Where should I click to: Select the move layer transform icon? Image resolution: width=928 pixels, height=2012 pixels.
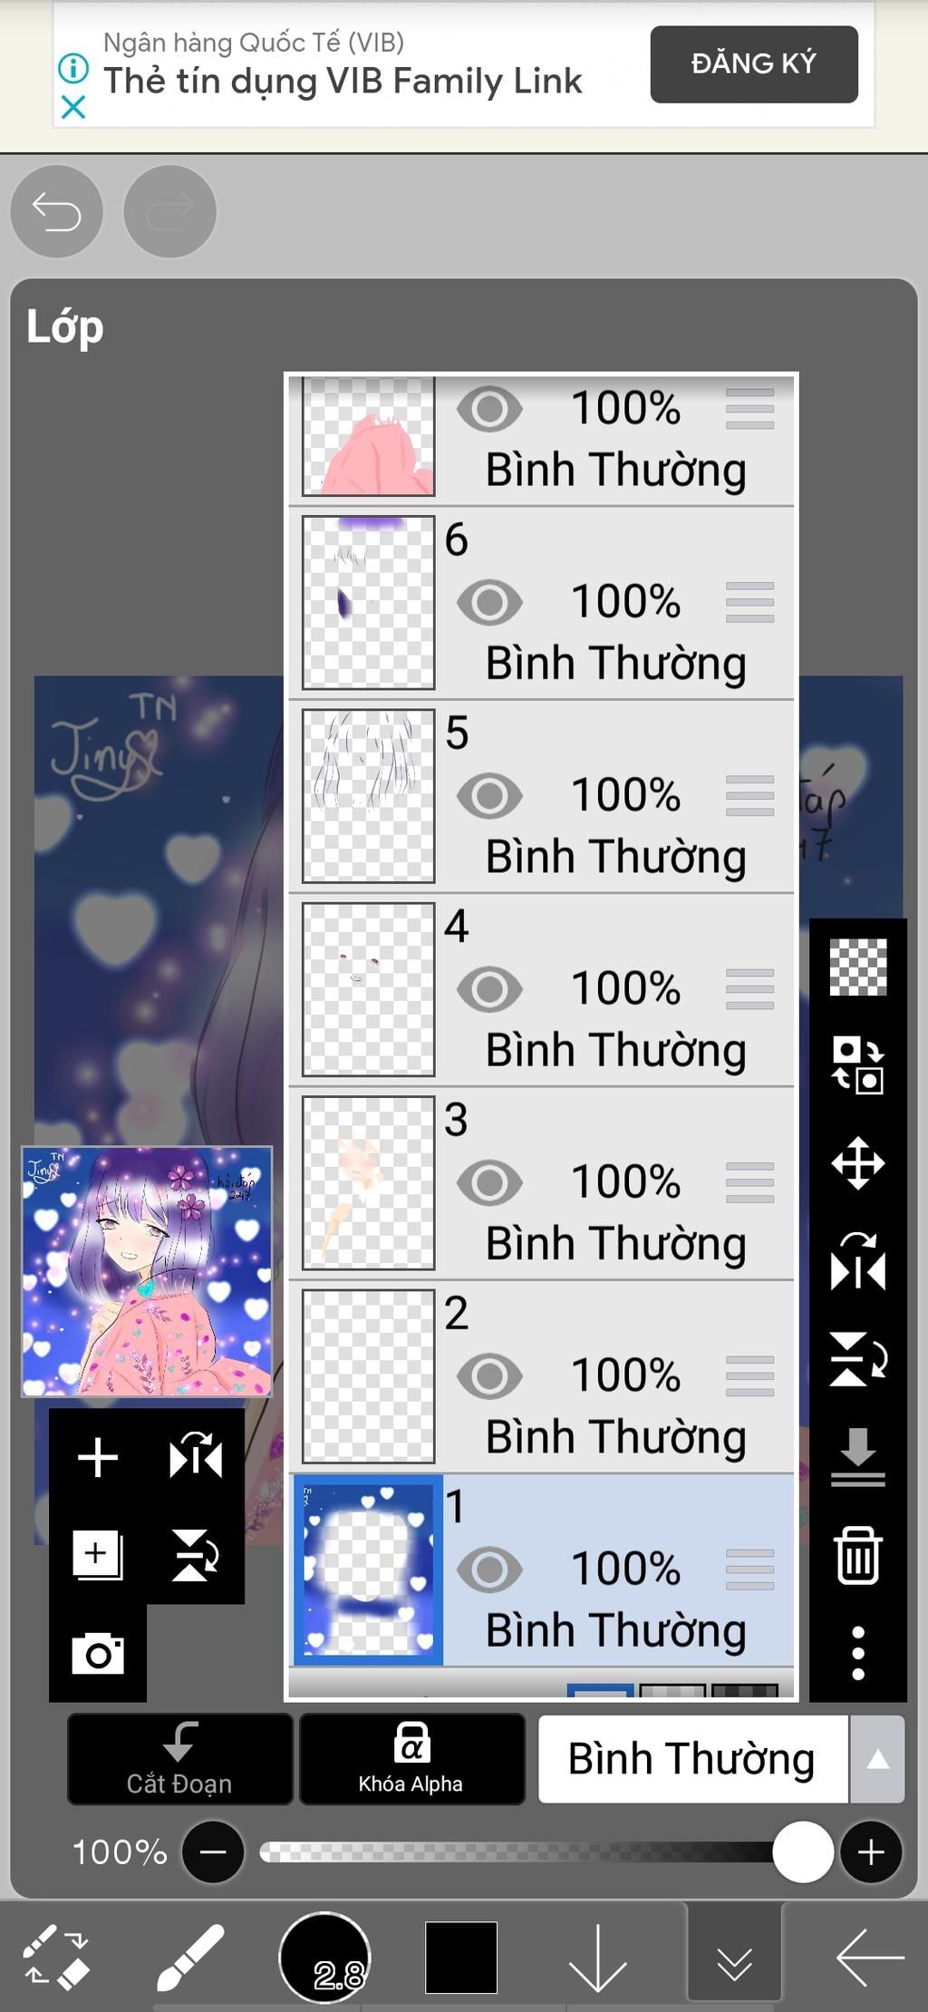click(x=857, y=1162)
